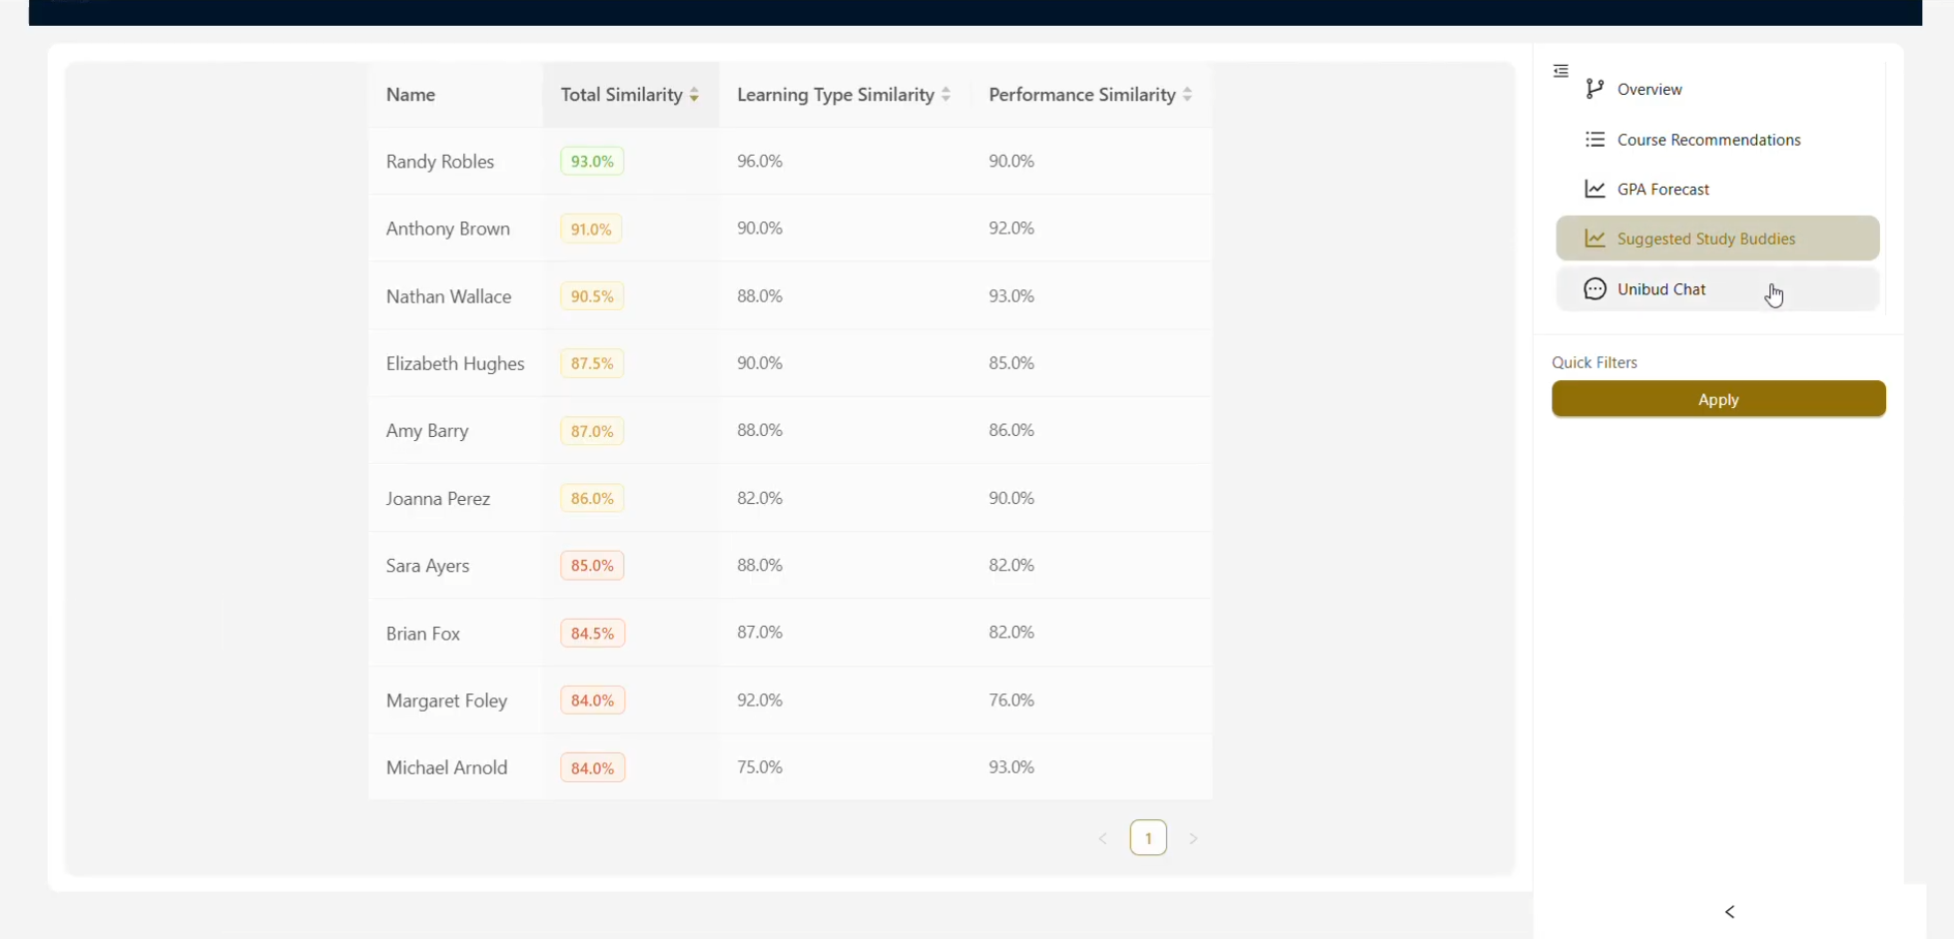Screen dimensions: 1954x939
Task: Click Margaret Foley's 92.0% learning similarity
Action: pos(760,700)
